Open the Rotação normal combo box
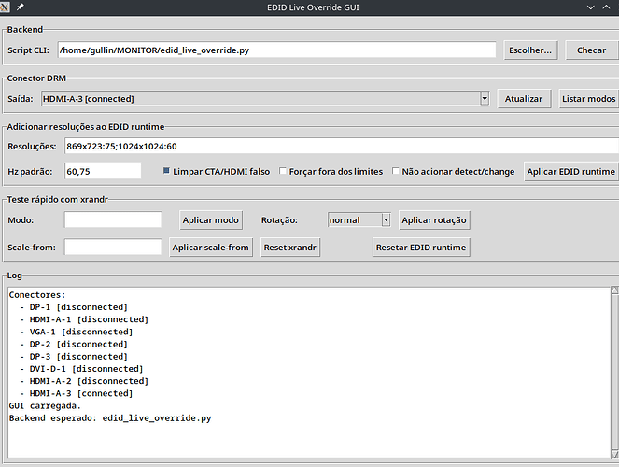619x467 pixels. coord(359,219)
